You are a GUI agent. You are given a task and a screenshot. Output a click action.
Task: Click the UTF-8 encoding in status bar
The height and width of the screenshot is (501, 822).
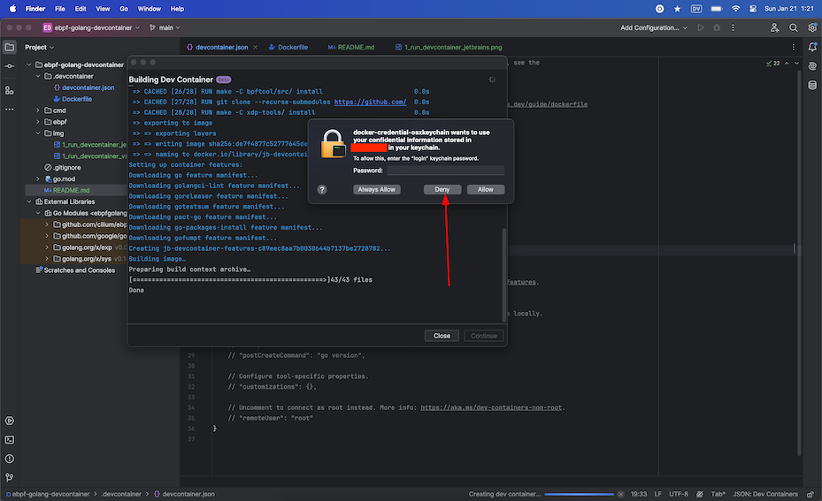click(679, 494)
